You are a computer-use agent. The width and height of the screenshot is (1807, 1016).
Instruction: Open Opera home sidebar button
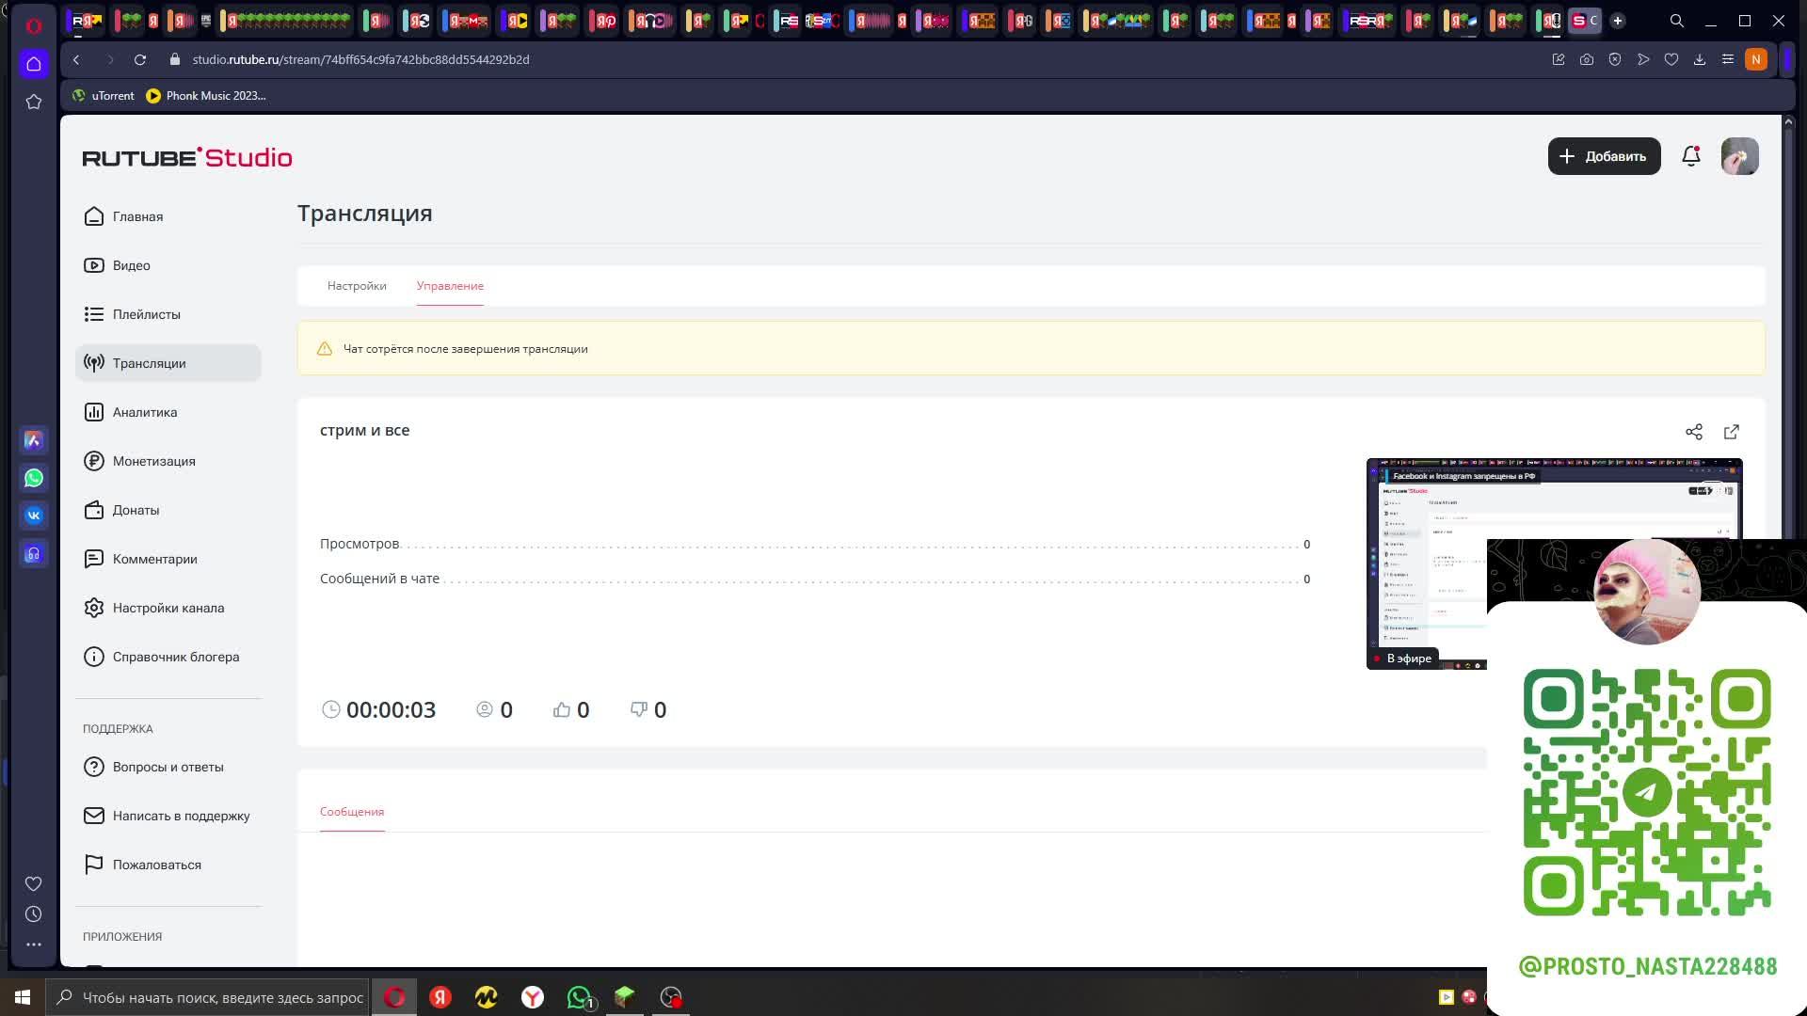34,64
